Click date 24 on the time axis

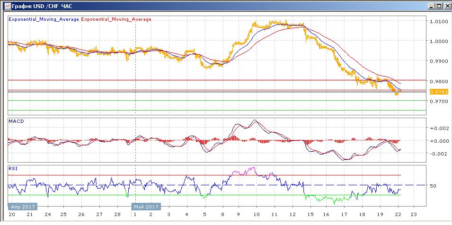[x=47, y=215]
